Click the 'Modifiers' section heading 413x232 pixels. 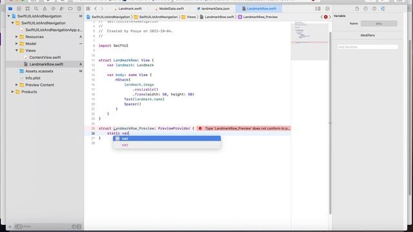367,35
